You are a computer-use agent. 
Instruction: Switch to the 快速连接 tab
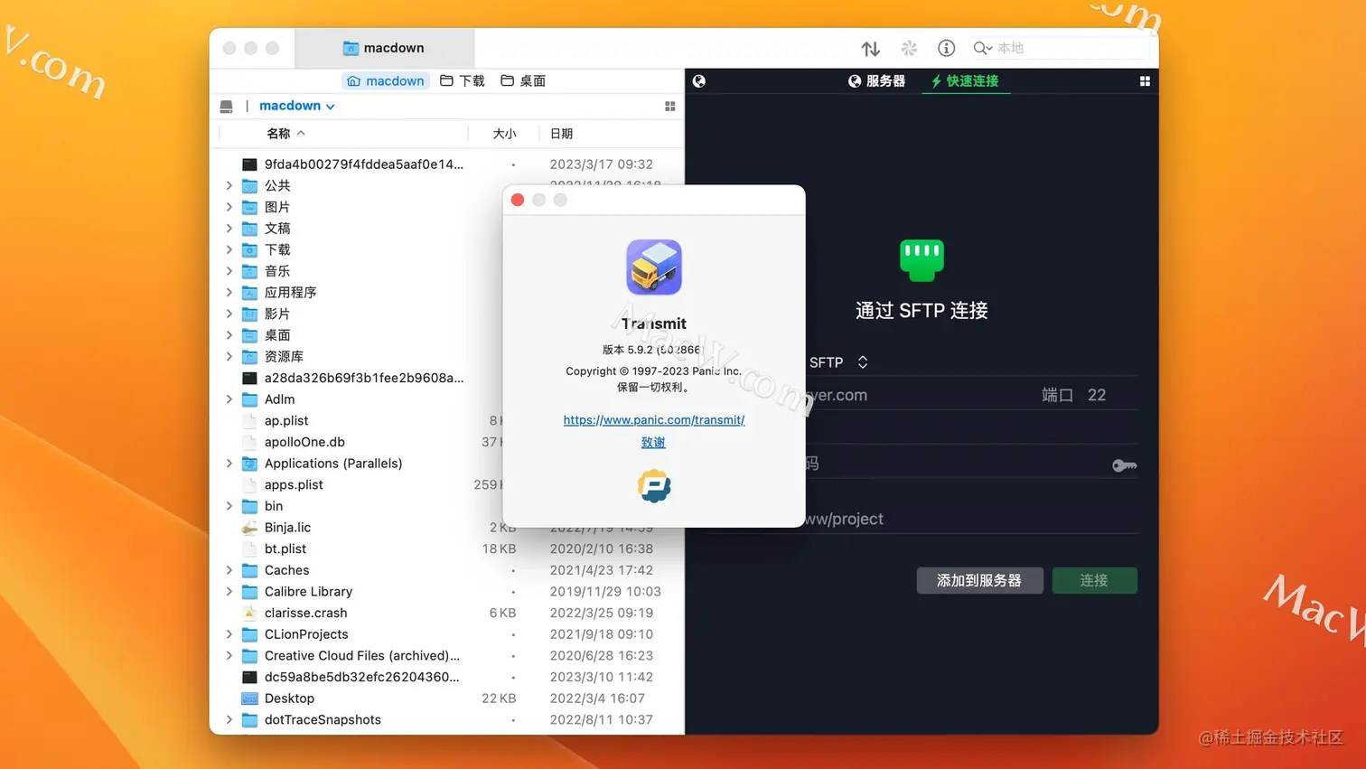[x=965, y=80]
